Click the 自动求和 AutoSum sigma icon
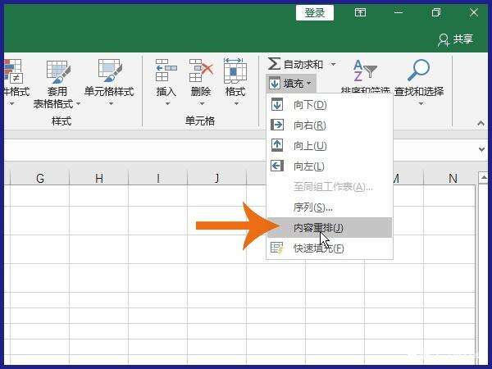 274,64
